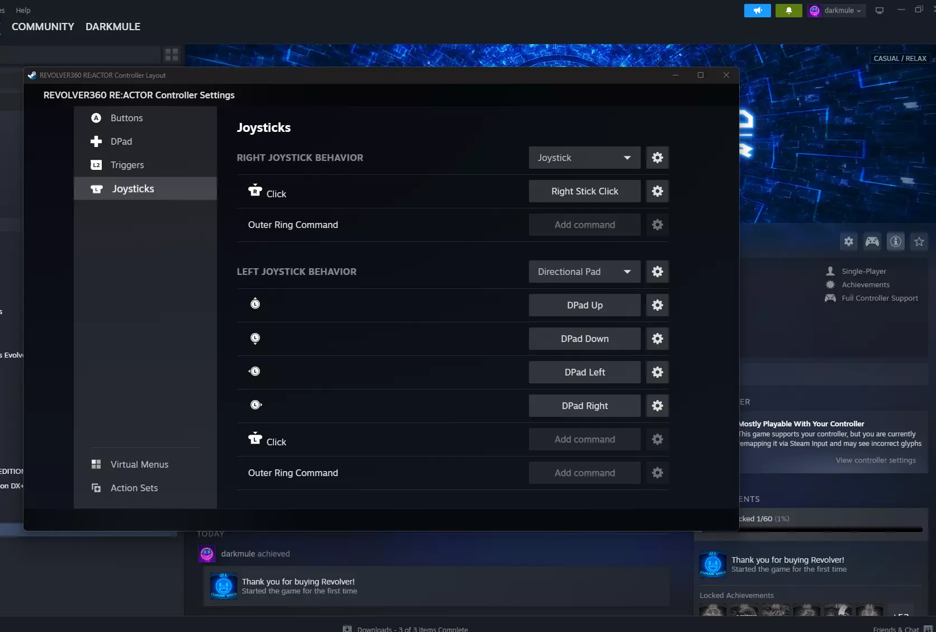Add command to left joystick Click
The height and width of the screenshot is (632, 936).
click(585, 439)
